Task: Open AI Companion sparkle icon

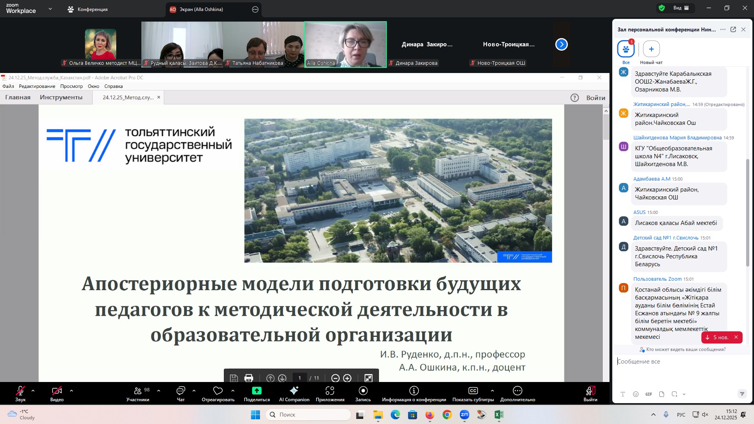Action: point(294,391)
